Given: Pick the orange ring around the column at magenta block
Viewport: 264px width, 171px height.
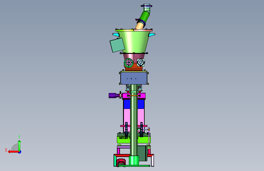Looking at the screenshot, I should (134, 96).
